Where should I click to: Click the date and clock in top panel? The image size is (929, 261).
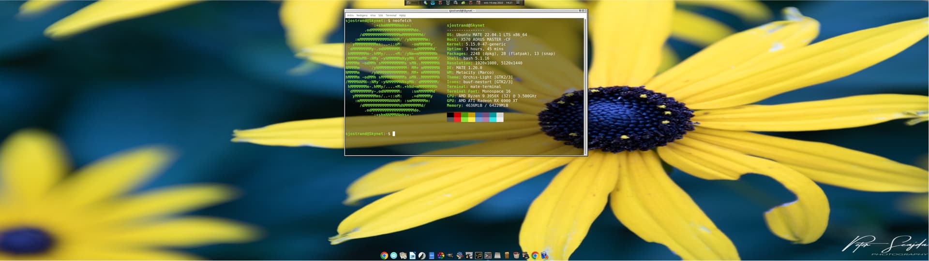pos(498,3)
